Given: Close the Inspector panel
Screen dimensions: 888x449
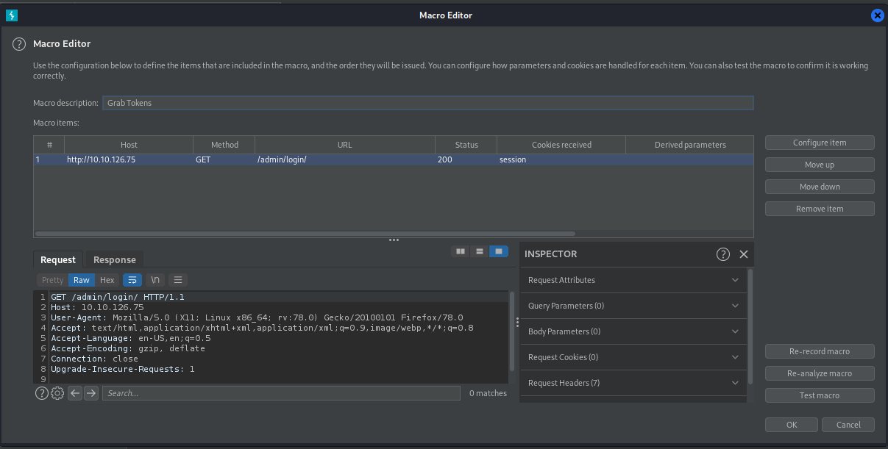Looking at the screenshot, I should [743, 254].
